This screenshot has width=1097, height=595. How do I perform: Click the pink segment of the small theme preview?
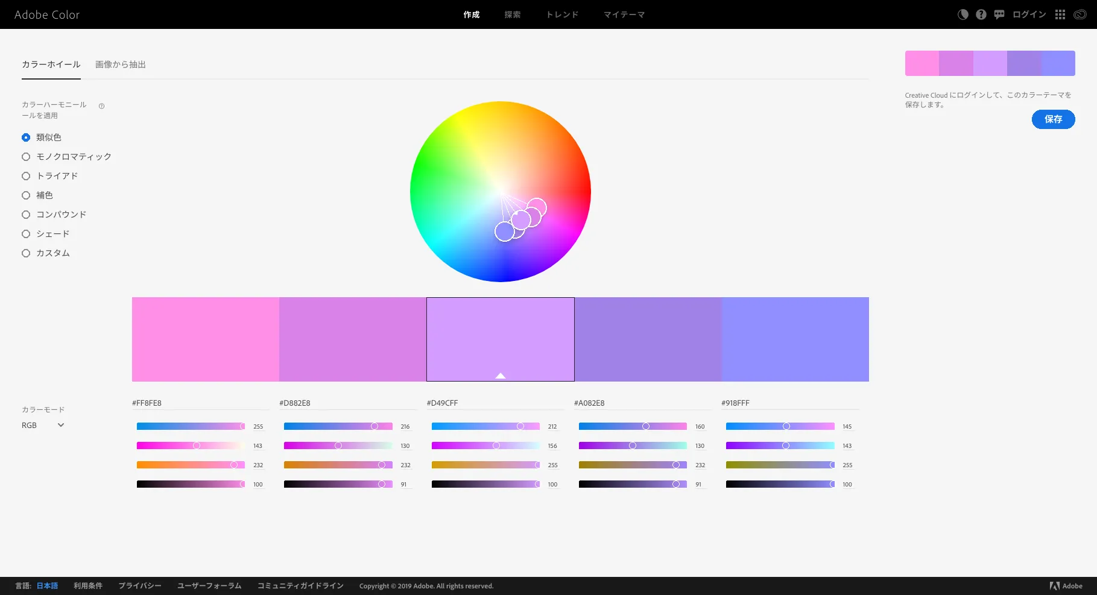point(922,63)
